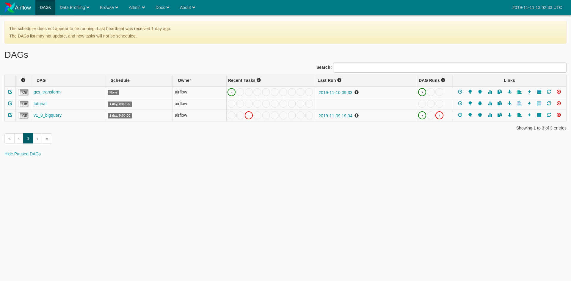Open Task Tries for gcs_transform
Image resolution: width=571 pixels, height=281 pixels.
point(500,92)
